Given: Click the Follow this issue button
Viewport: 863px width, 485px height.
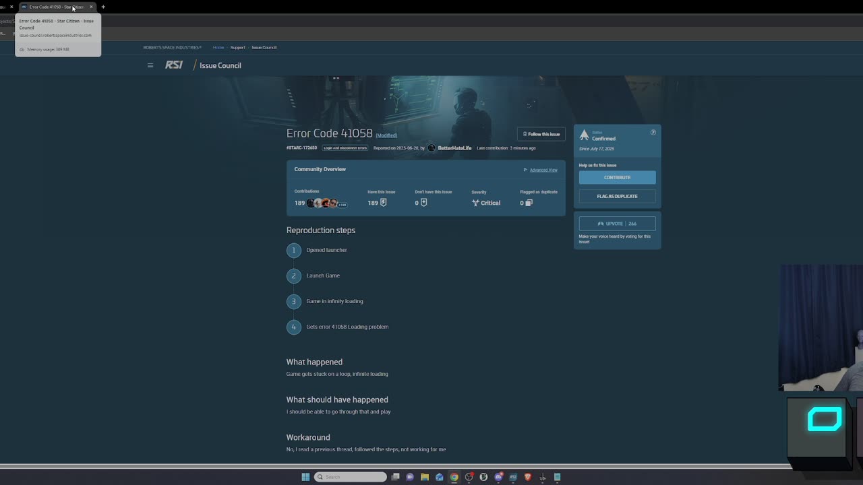Looking at the screenshot, I should coord(541,134).
